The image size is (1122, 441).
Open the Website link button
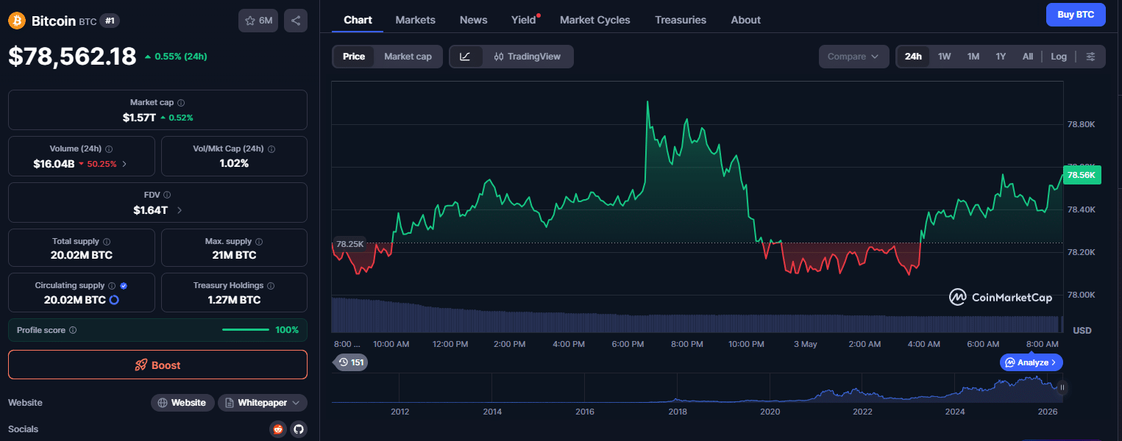click(182, 403)
